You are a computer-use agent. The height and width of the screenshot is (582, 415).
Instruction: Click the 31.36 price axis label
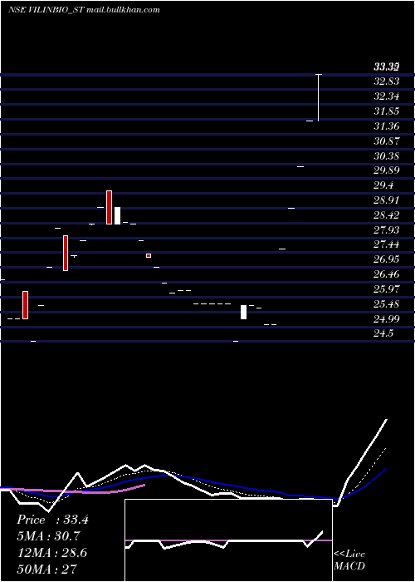387,126
